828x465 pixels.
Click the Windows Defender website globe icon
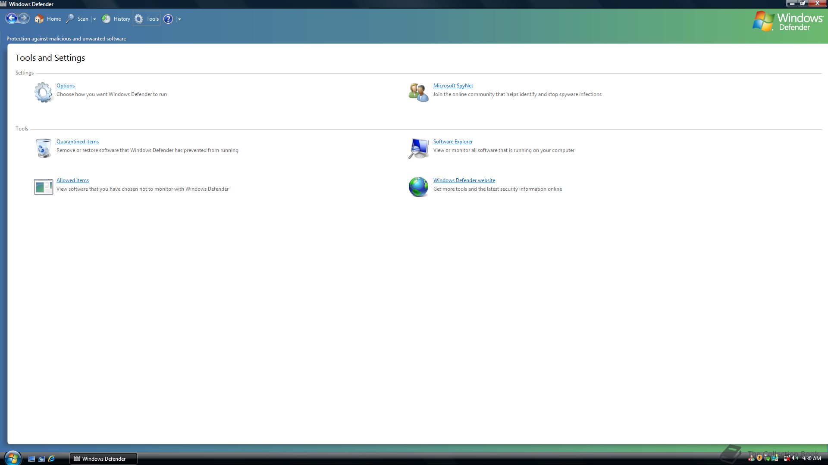418,187
